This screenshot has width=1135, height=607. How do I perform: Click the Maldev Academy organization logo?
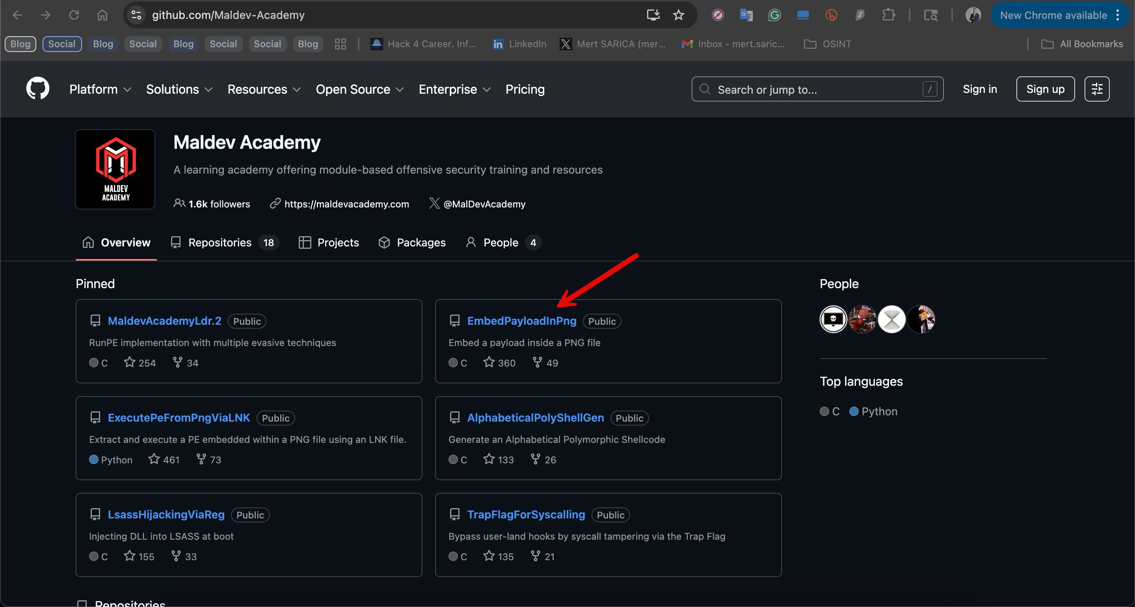click(115, 169)
